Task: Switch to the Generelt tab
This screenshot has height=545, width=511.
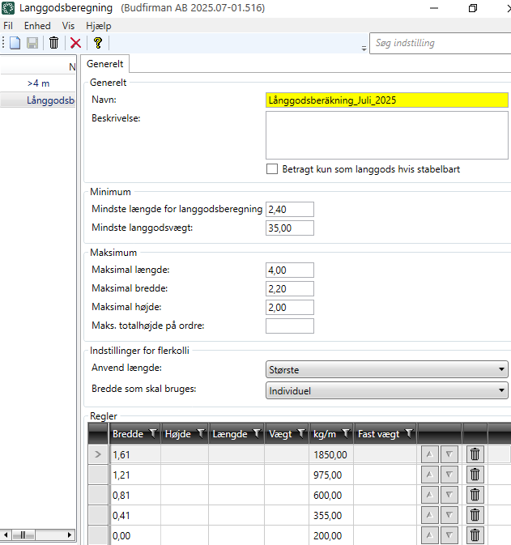Action: (105, 63)
